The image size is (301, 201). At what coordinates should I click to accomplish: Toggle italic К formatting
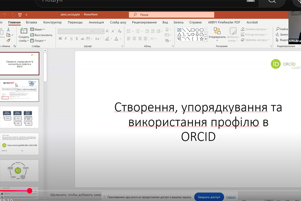[x=66, y=39]
